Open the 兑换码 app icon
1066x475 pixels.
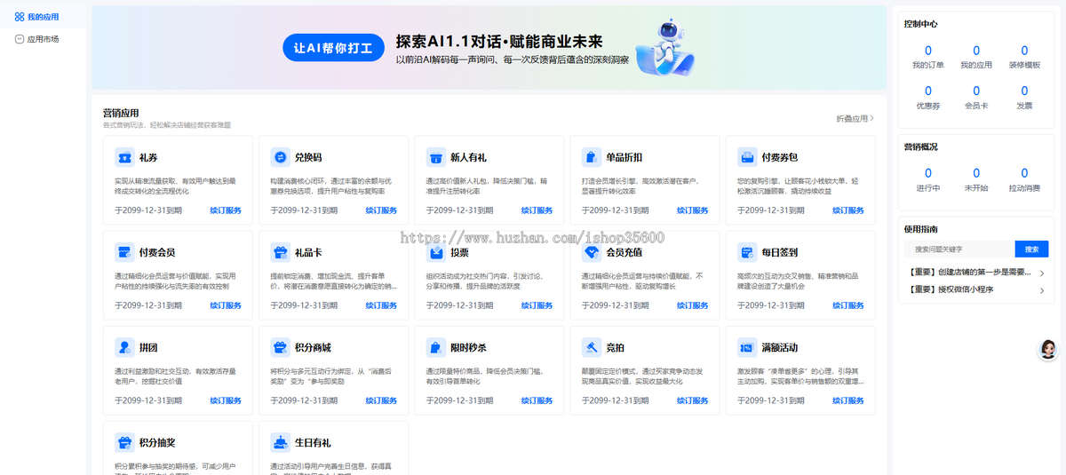[280, 157]
